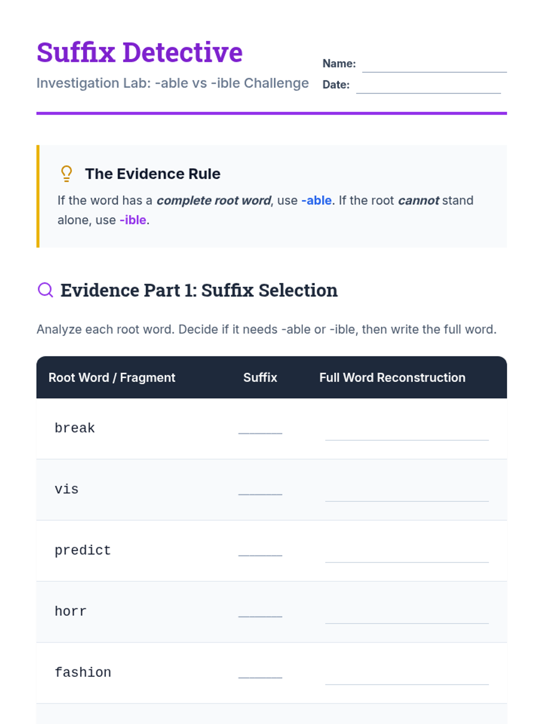Click the Suffix Detective title
The width and height of the screenshot is (543, 724).
click(x=139, y=52)
